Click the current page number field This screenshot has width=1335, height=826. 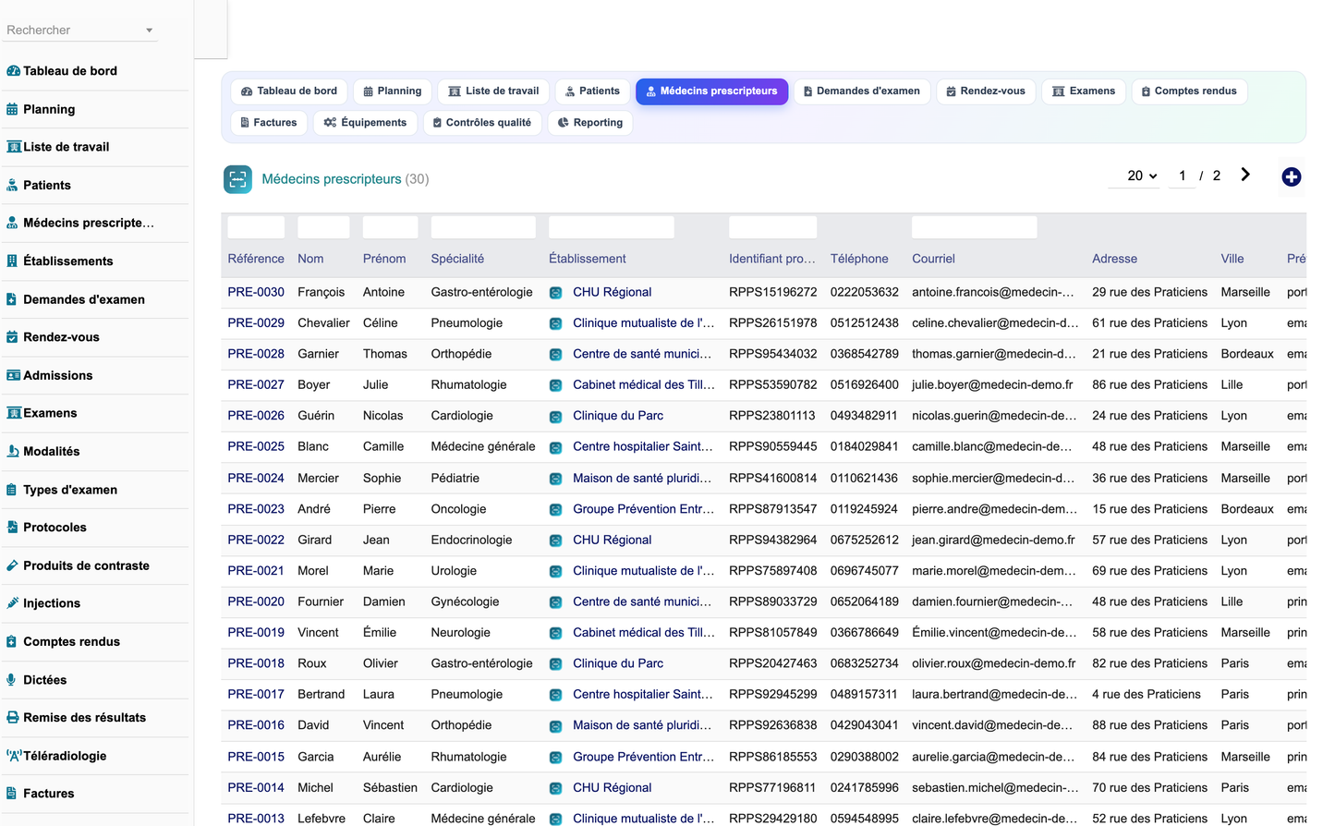[x=1182, y=176]
